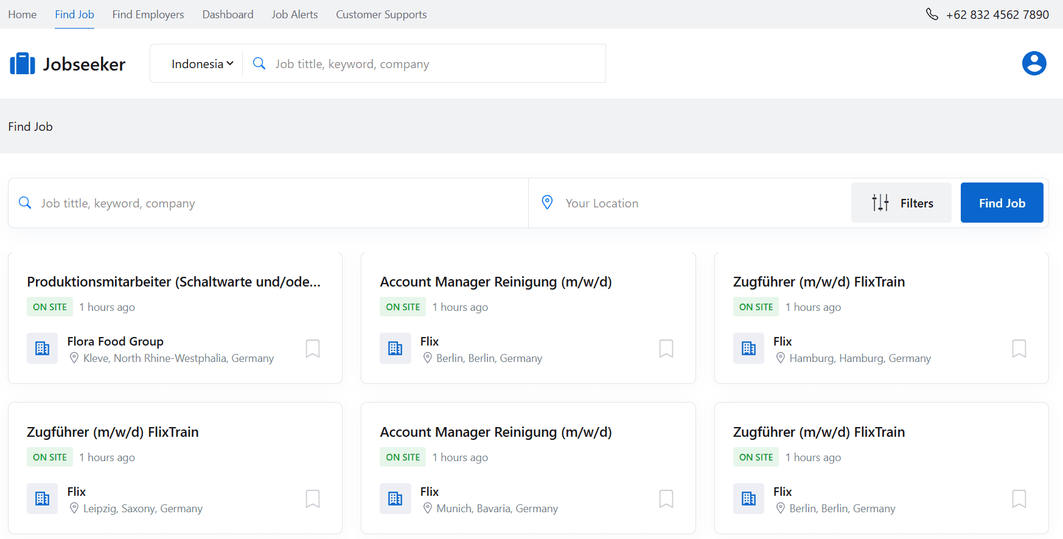Click the Find Job breadcrumb heading

click(x=30, y=127)
